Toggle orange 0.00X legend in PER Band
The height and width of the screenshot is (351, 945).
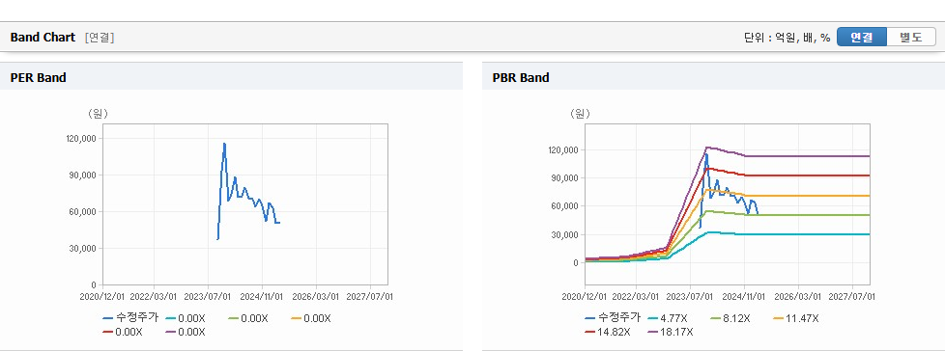pyautogui.click(x=310, y=318)
